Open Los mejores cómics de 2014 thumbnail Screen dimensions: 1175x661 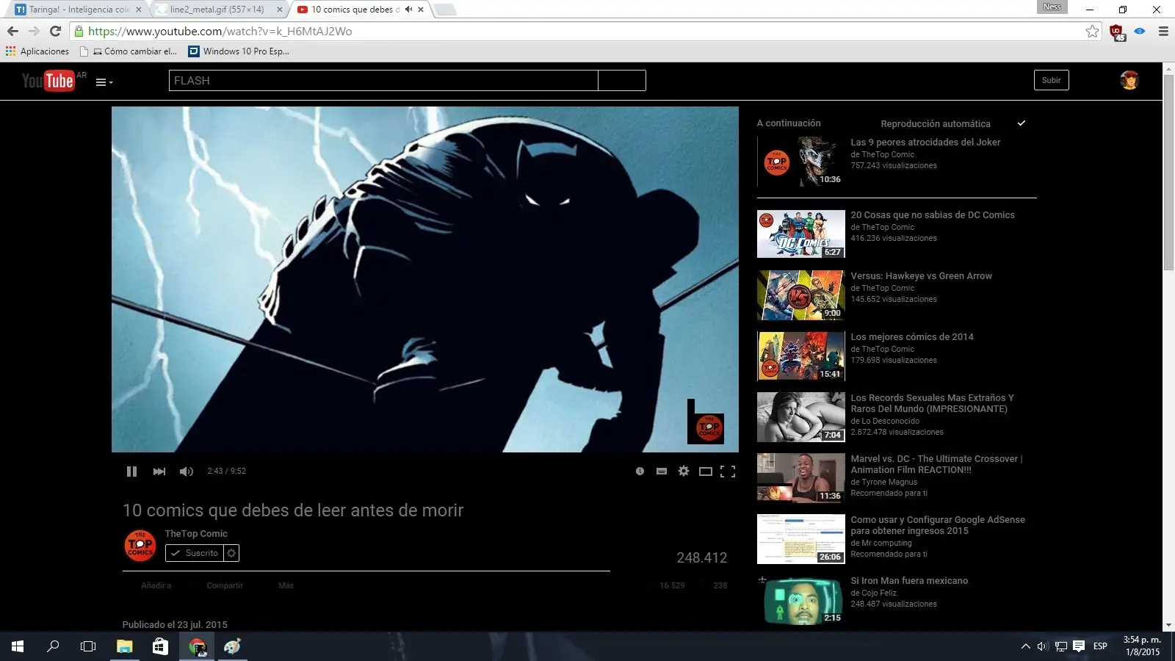pos(801,355)
